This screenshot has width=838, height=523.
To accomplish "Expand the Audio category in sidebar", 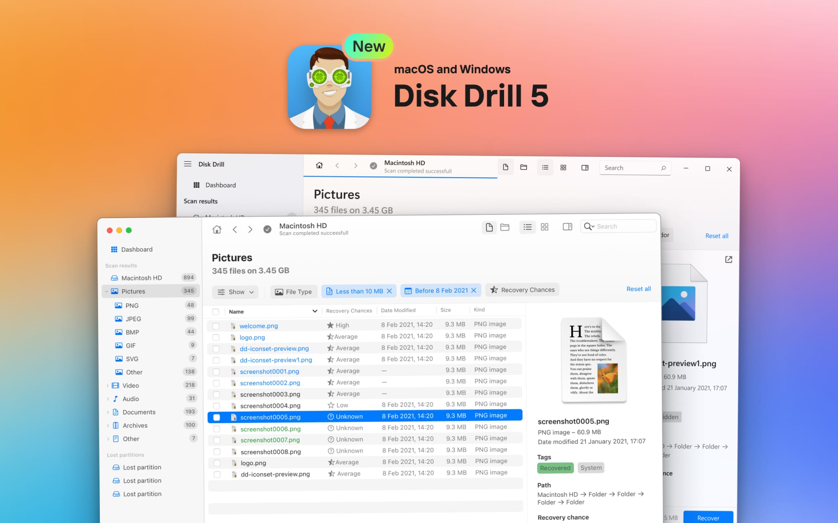I will pyautogui.click(x=108, y=399).
